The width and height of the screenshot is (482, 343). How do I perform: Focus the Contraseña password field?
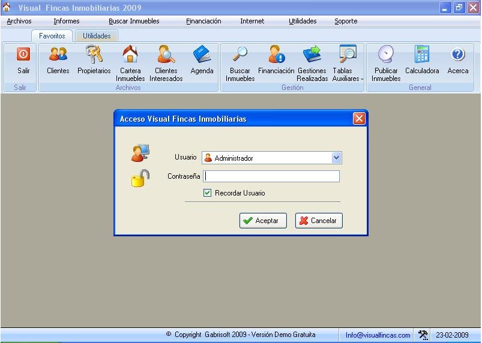tap(271, 176)
